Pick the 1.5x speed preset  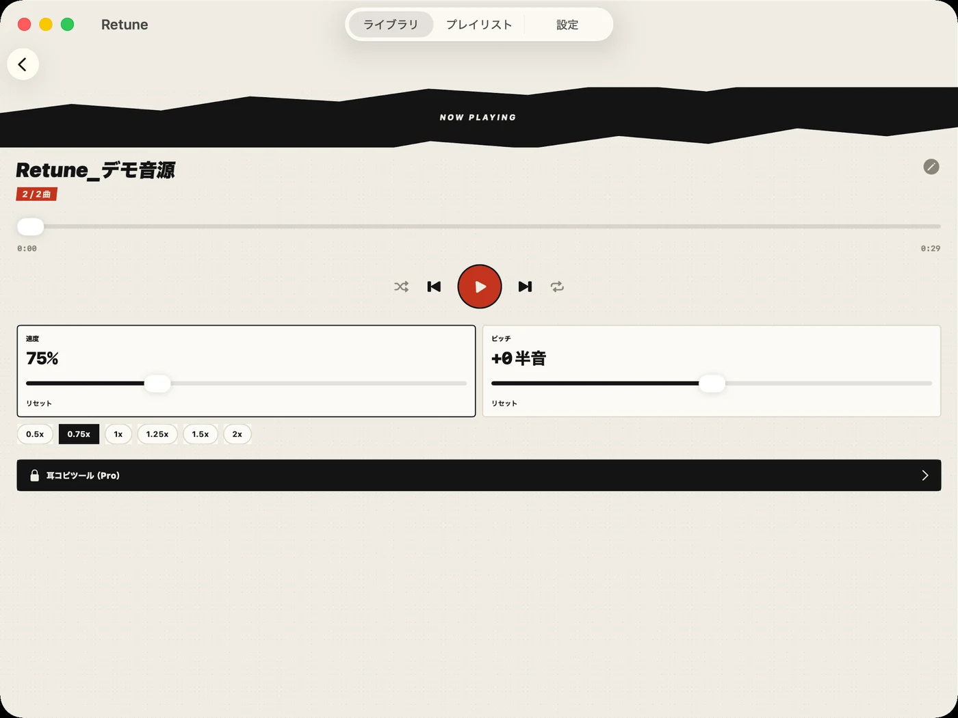(200, 434)
